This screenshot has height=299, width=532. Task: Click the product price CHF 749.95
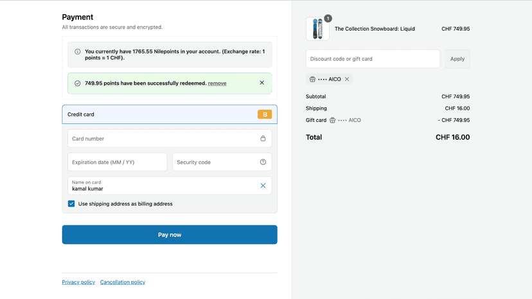tap(456, 29)
